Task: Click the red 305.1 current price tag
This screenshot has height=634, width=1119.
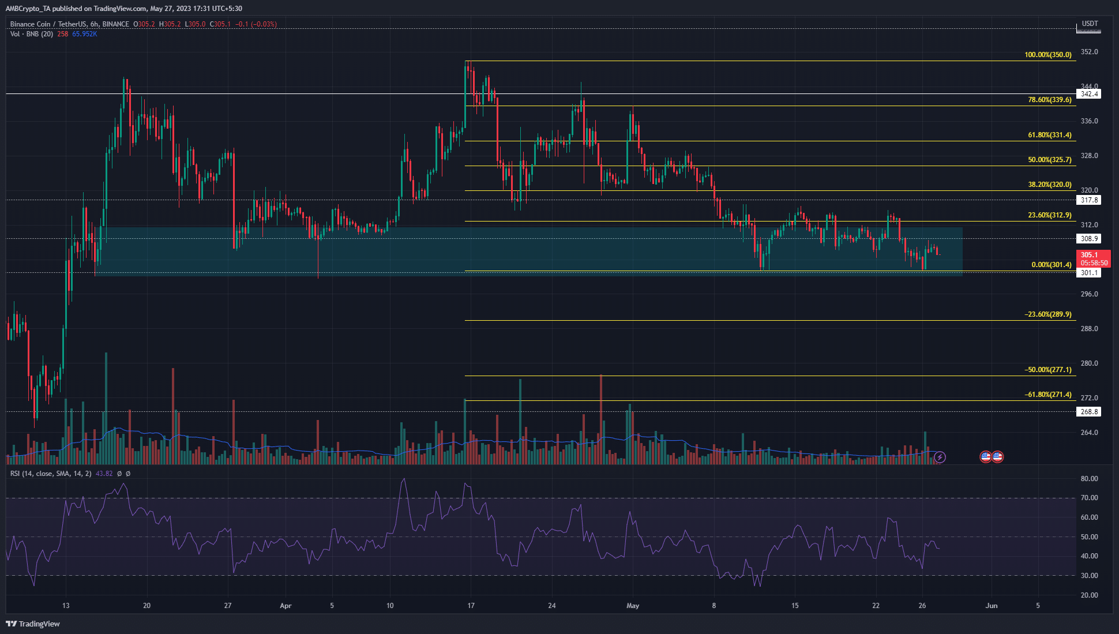Action: click(x=1094, y=258)
